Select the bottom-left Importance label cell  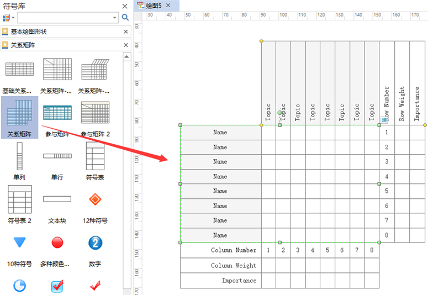[x=221, y=281]
